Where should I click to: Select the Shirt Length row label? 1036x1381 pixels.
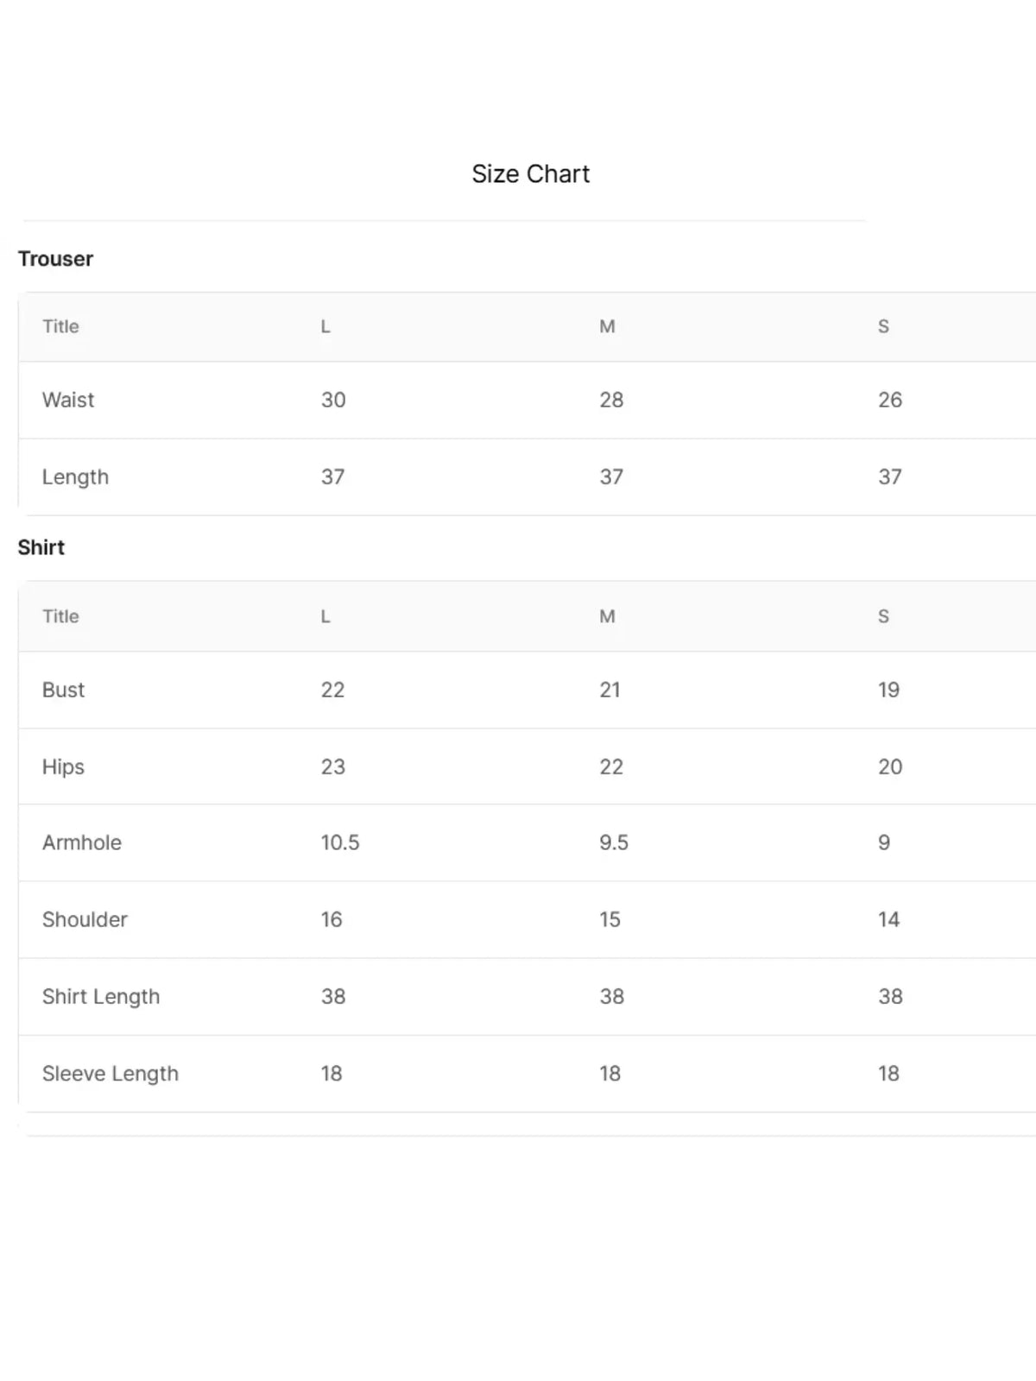click(x=101, y=997)
